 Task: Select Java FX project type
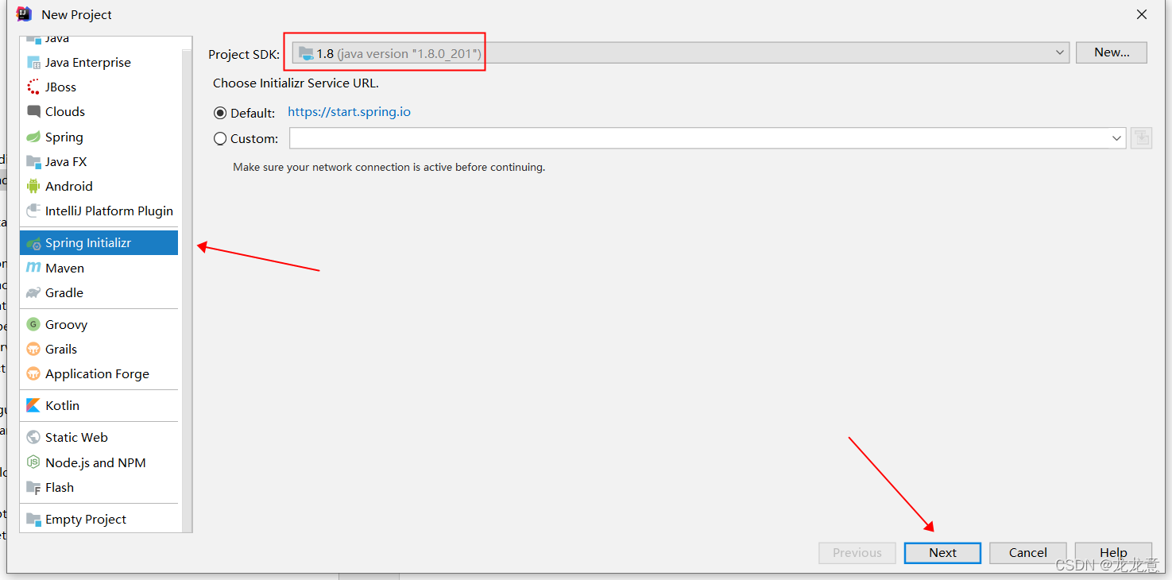(x=66, y=162)
